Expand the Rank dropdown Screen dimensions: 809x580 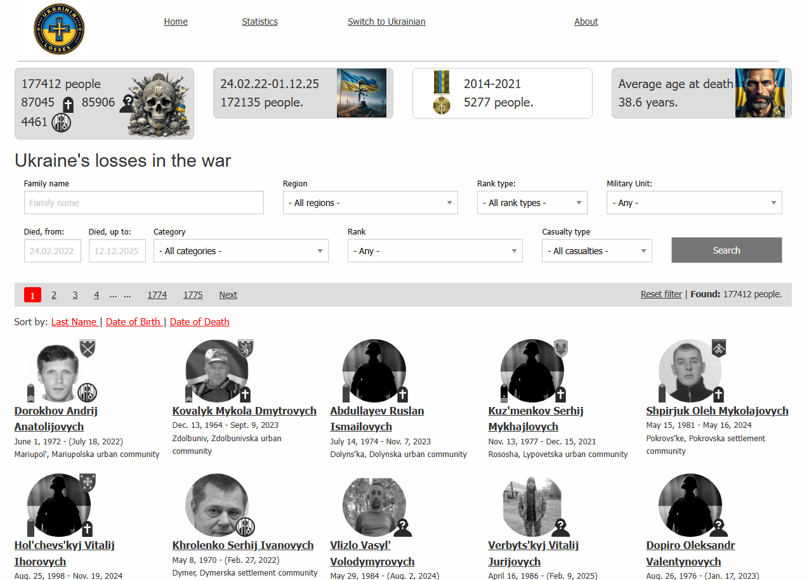tap(435, 251)
